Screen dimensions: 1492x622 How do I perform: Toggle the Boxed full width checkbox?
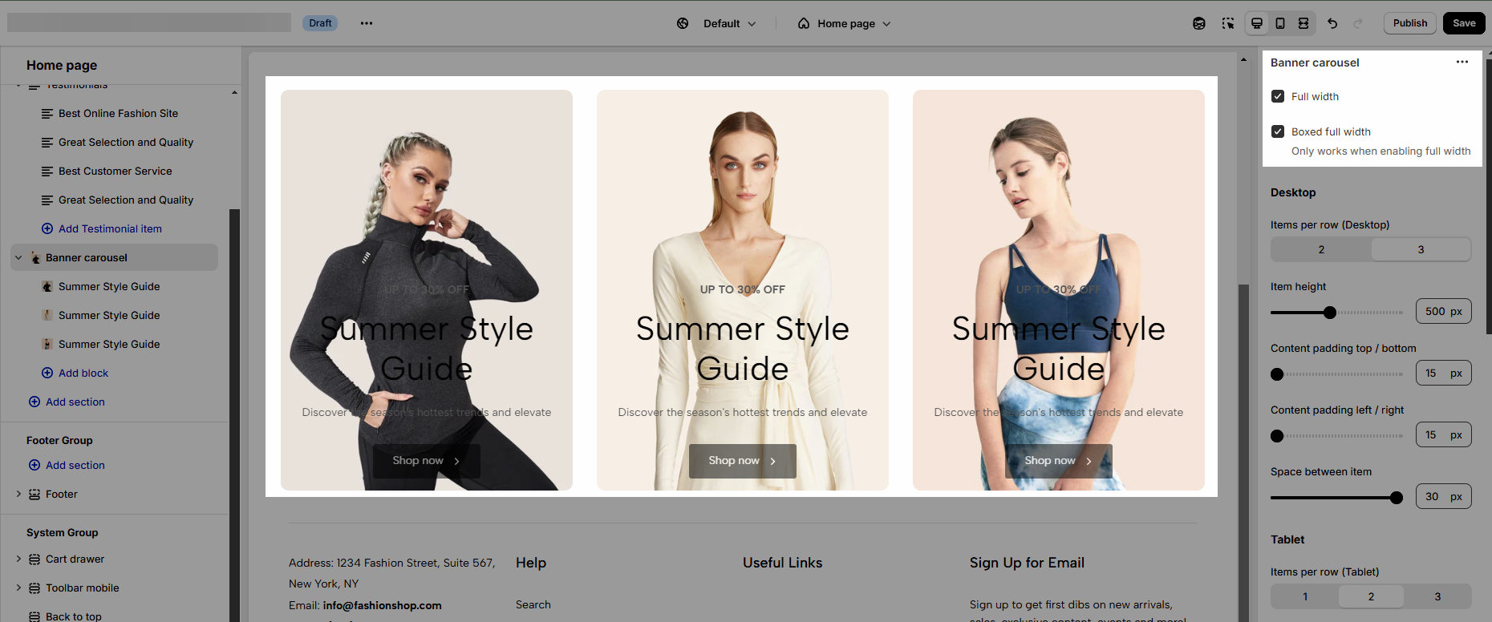point(1278,131)
